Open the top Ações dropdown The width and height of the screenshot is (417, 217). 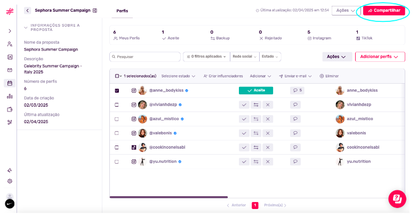(x=346, y=10)
